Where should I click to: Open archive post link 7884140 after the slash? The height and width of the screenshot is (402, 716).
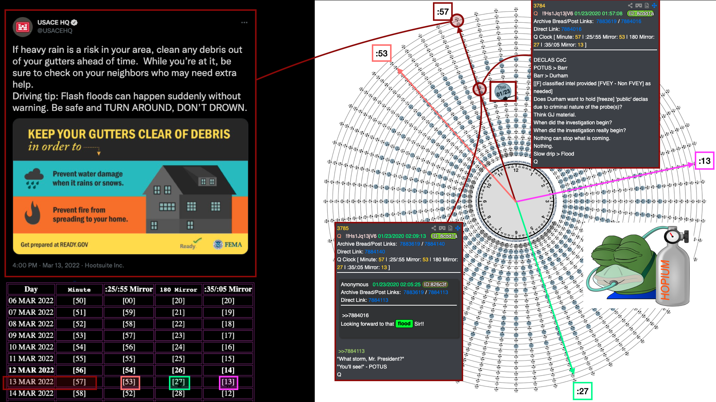click(434, 244)
